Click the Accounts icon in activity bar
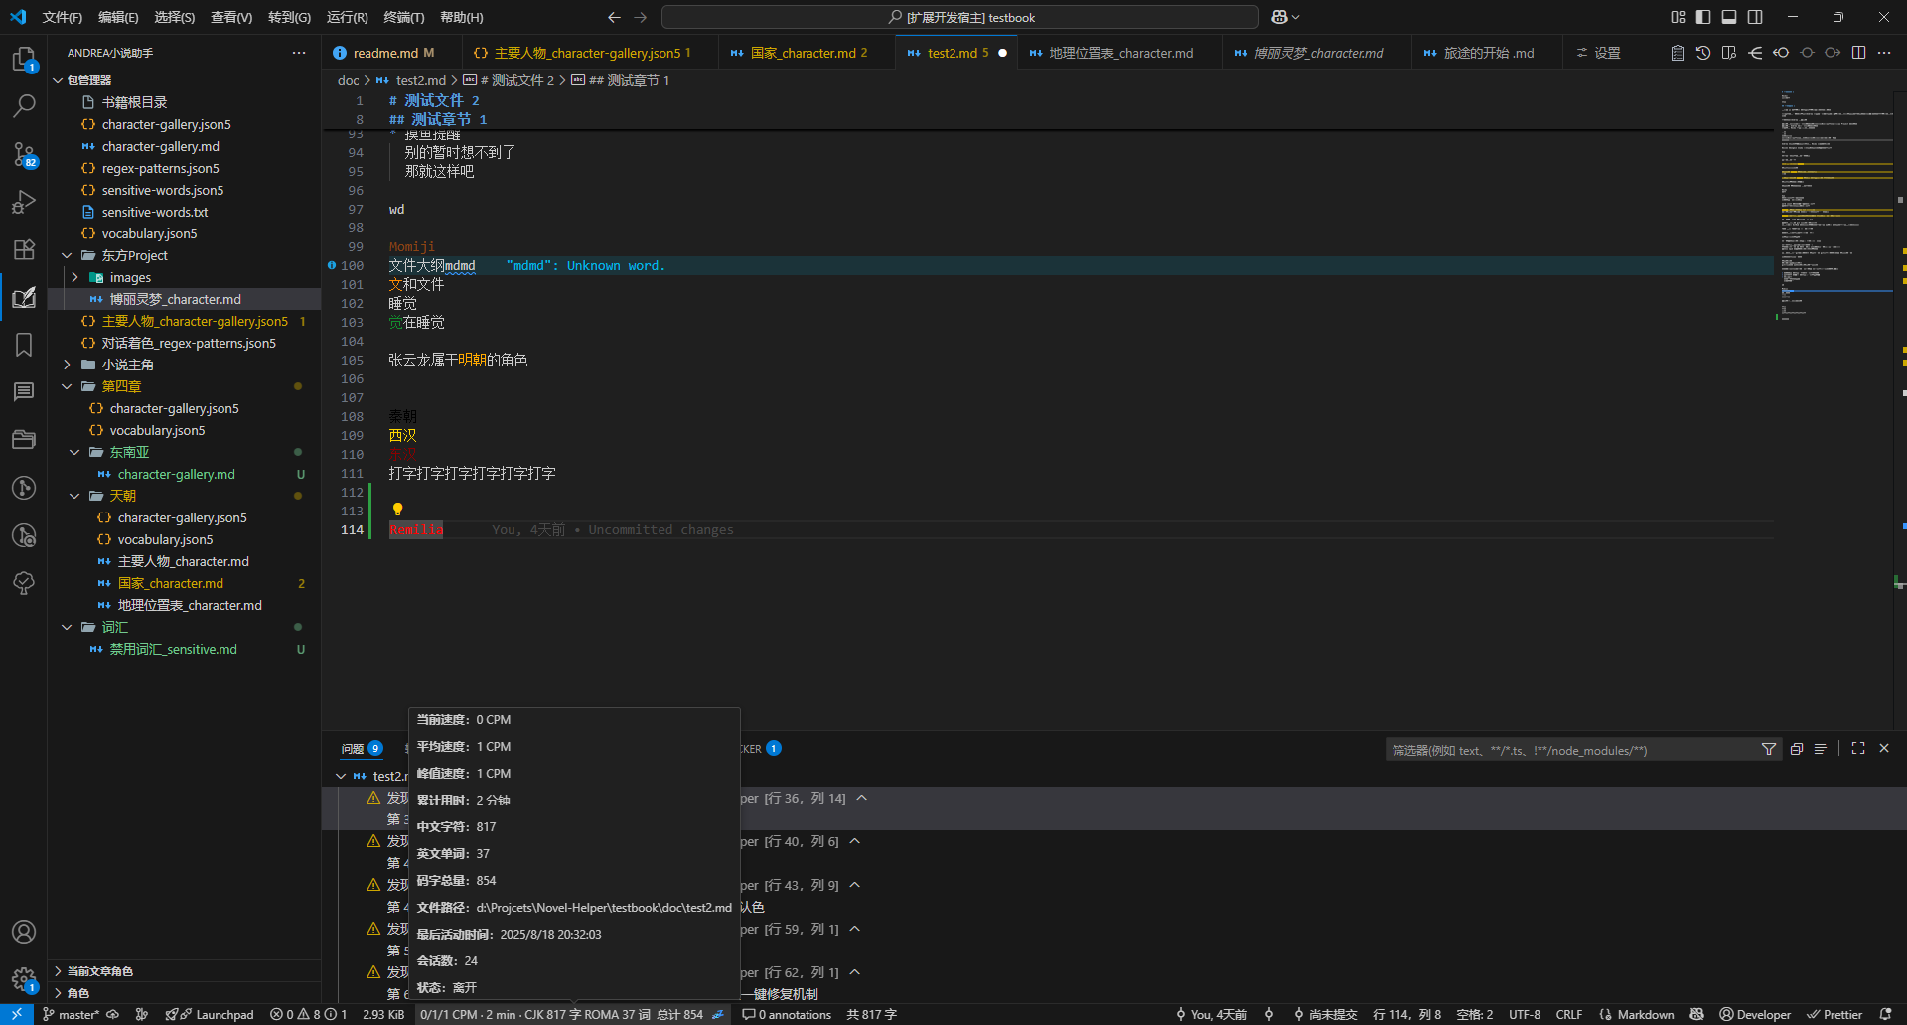1907x1025 pixels. (x=24, y=932)
